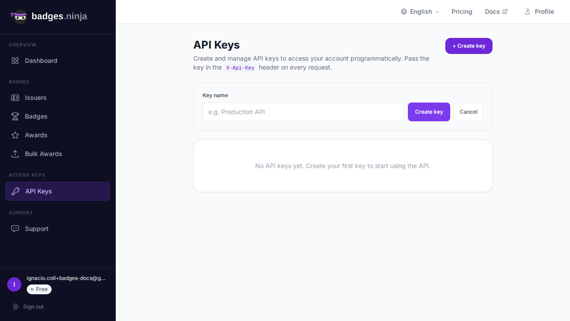Click the purple user avatar circle
Image resolution: width=570 pixels, height=321 pixels.
(x=14, y=284)
